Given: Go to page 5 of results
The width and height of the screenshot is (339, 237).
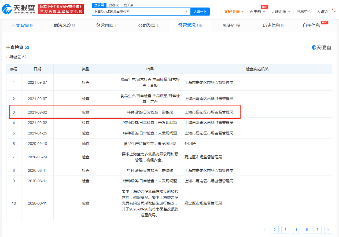Looking at the screenshot, I should click(307, 230).
